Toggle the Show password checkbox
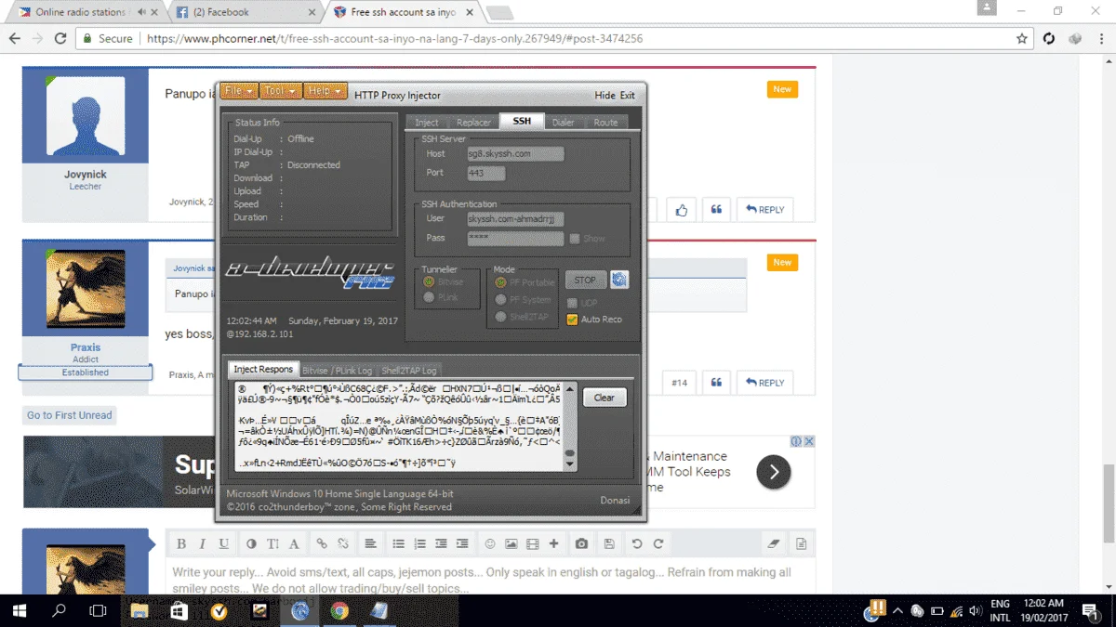This screenshot has width=1116, height=627. coord(575,239)
